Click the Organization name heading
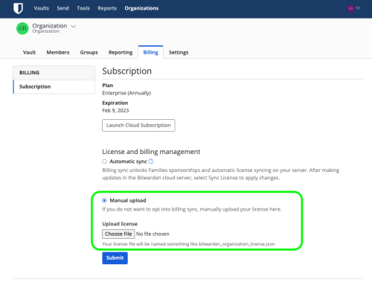Viewport: 372px width, 285px height. [50, 26]
